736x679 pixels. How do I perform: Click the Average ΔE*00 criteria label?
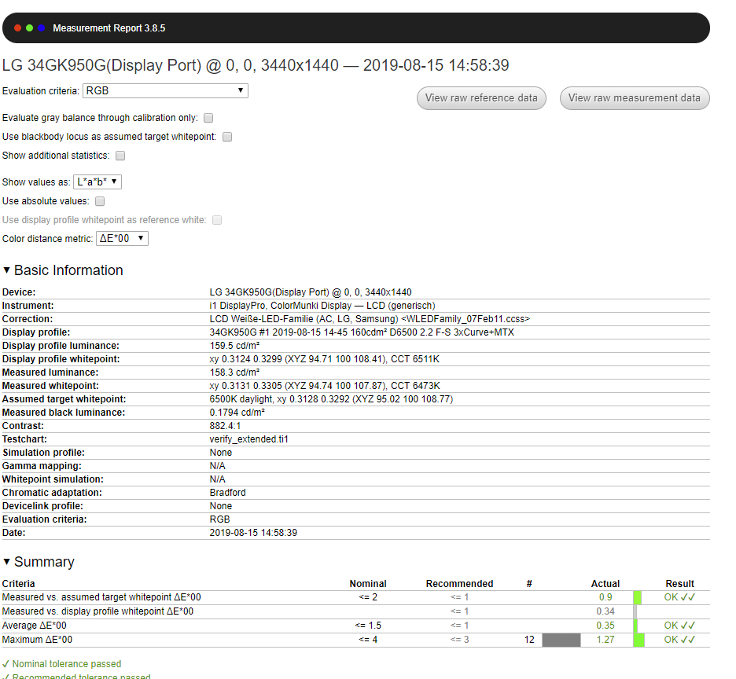pyautogui.click(x=35, y=626)
